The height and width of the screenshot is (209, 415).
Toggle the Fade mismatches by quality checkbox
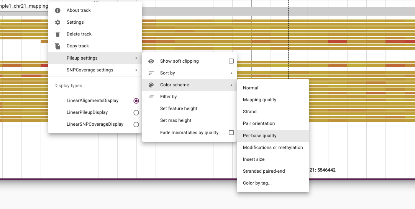(x=231, y=133)
